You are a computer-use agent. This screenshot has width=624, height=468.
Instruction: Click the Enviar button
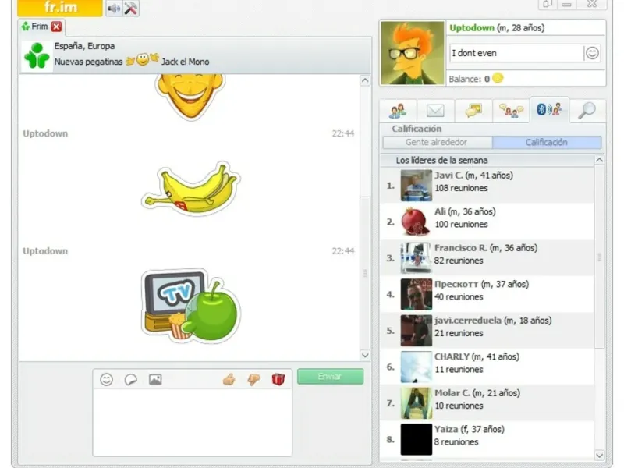330,376
